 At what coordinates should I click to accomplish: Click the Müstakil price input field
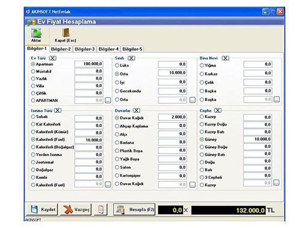pos(89,71)
